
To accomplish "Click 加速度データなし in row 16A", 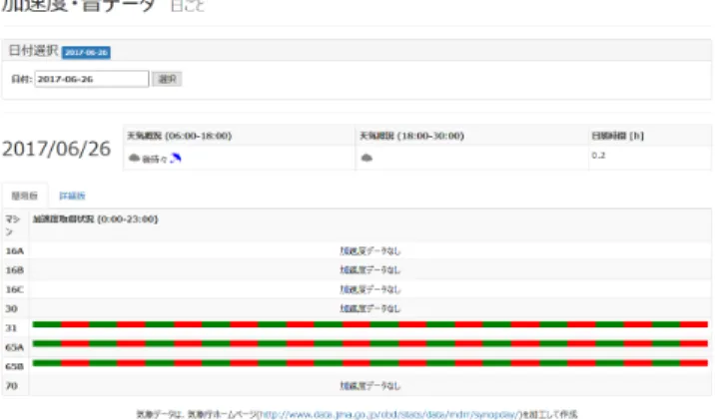I will click(x=370, y=251).
